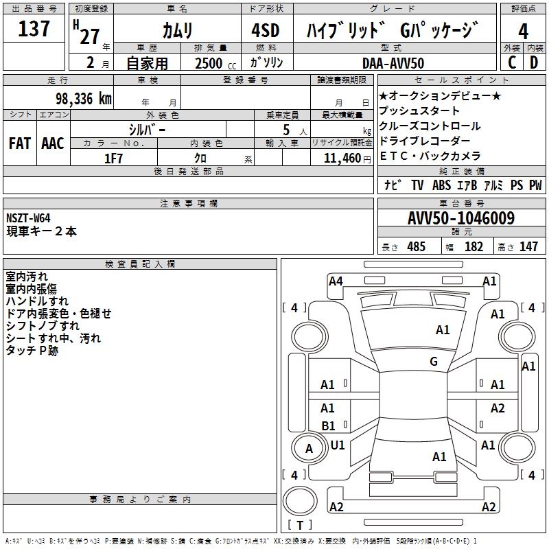This screenshot has width=549, height=549.
Task: Click the lot number 137 field
Action: tap(34, 29)
